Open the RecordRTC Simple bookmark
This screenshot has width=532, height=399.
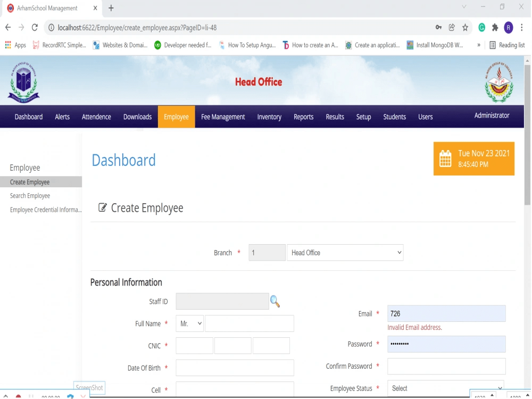coord(59,45)
